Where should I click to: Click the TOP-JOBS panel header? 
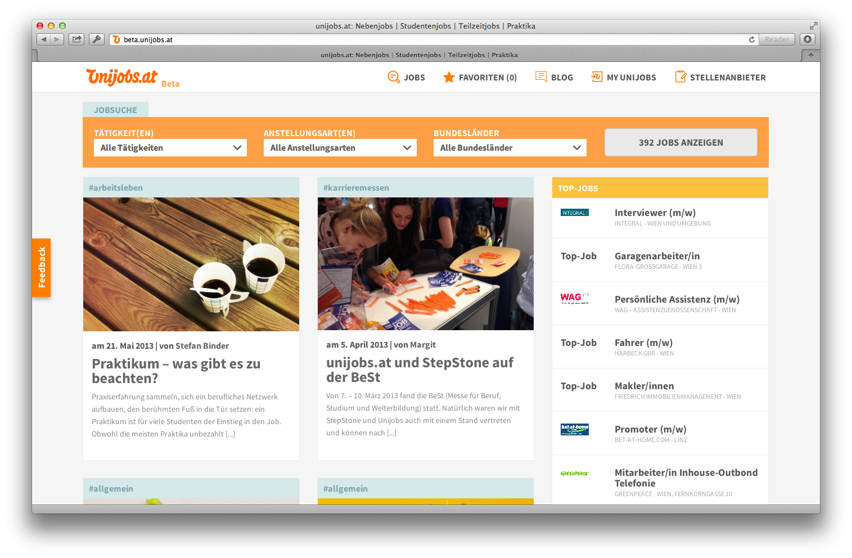pos(660,188)
